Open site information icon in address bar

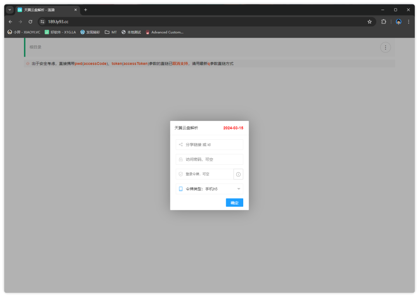(x=43, y=22)
